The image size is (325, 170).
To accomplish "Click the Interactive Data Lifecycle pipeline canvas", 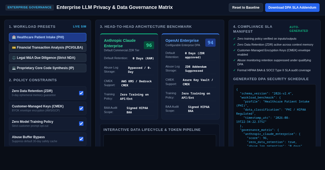I will click(160, 141).
